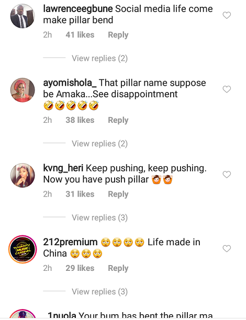Expand replies under lawrenceegbune's comment
This screenshot has width=246, height=320.
pos(99,59)
